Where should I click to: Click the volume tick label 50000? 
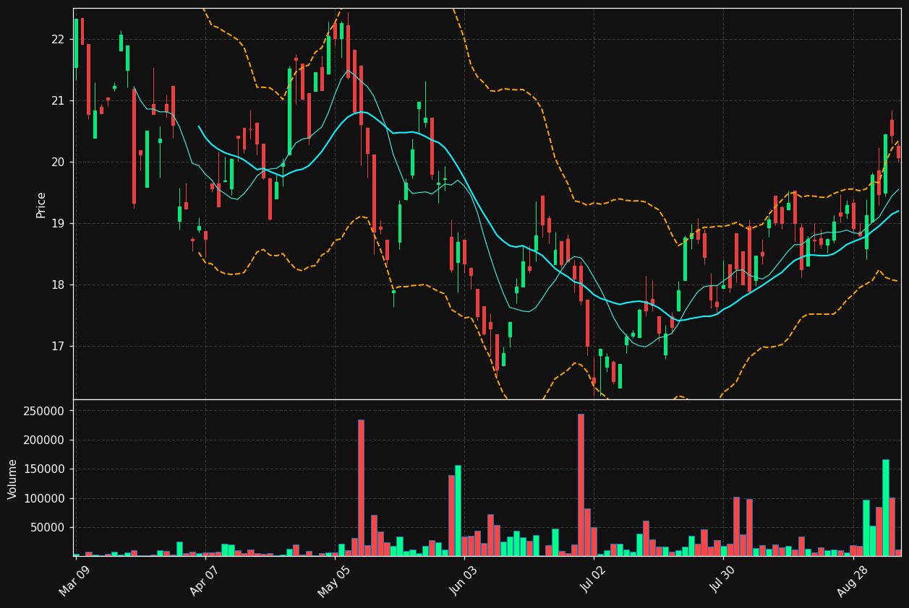click(48, 527)
